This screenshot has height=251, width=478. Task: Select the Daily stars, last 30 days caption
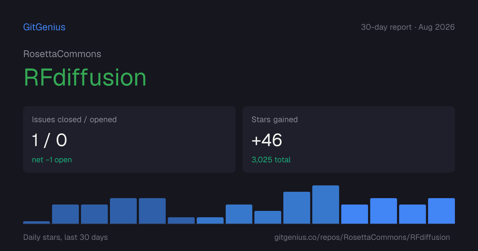65,237
